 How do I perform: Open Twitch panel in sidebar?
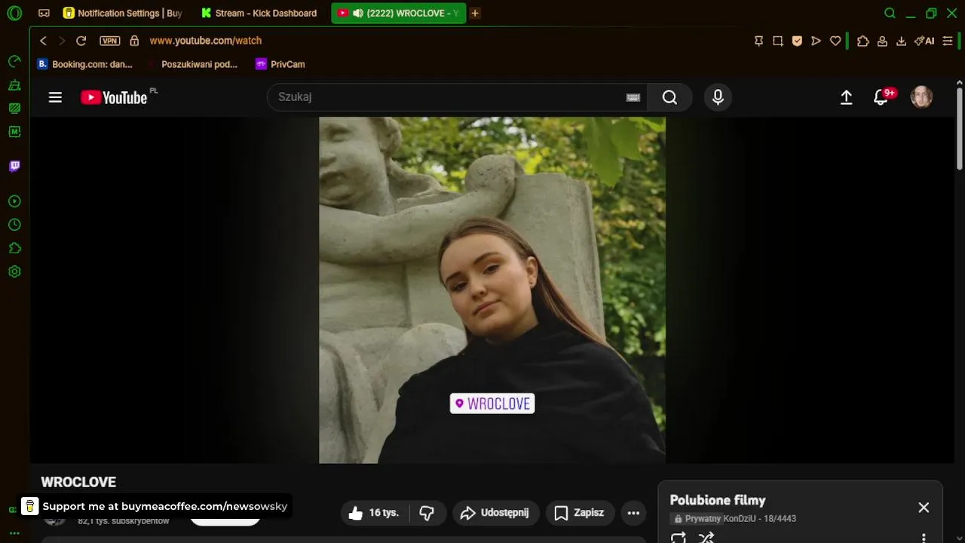pyautogui.click(x=14, y=167)
